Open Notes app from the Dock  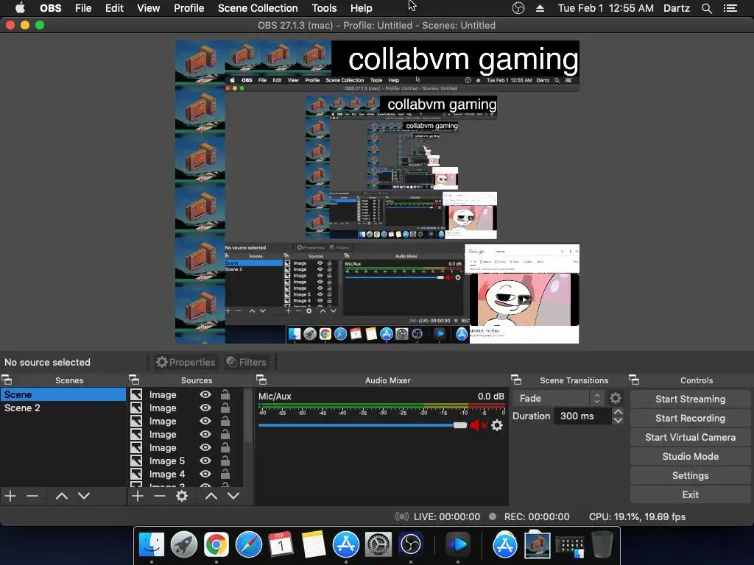click(x=313, y=544)
